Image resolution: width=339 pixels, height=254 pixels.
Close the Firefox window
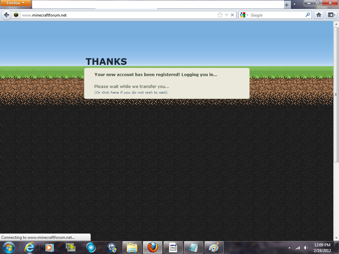(x=330, y=3)
